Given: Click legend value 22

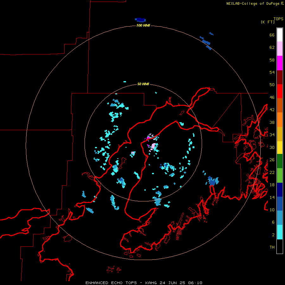Looking at the screenshot, I should (x=272, y=172).
